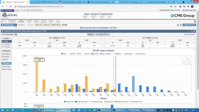Toggle the Max Pain legend item
This screenshot has width=199, height=112.
[x=95, y=54]
